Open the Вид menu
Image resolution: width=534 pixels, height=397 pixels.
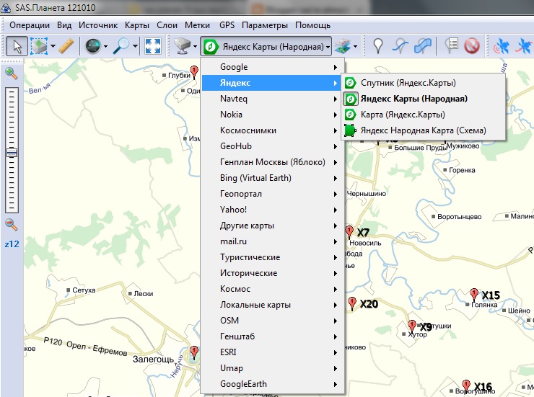click(64, 25)
